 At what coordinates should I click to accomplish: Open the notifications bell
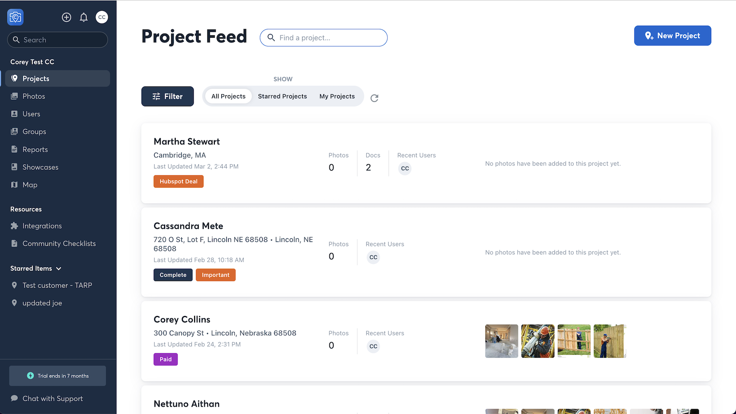[x=84, y=17]
